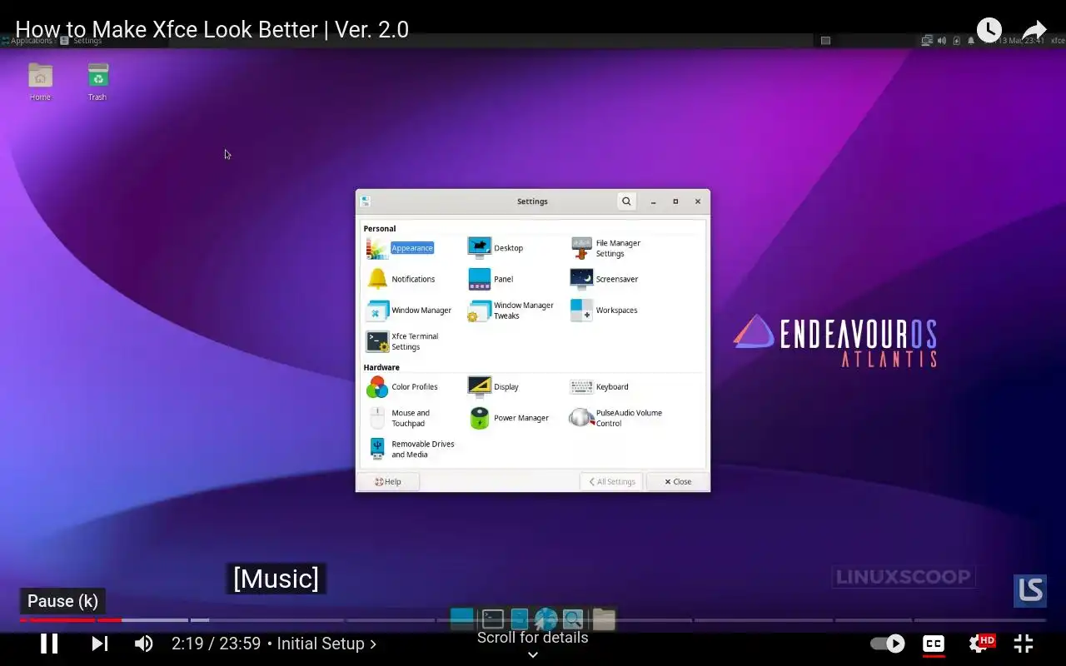Open Power Manager battery icon

tap(480, 418)
